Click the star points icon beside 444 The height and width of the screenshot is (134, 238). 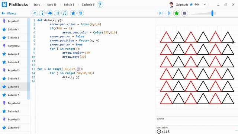pyautogui.click(x=192, y=4)
